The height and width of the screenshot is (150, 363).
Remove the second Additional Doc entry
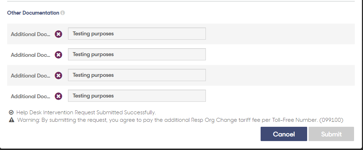58,55
